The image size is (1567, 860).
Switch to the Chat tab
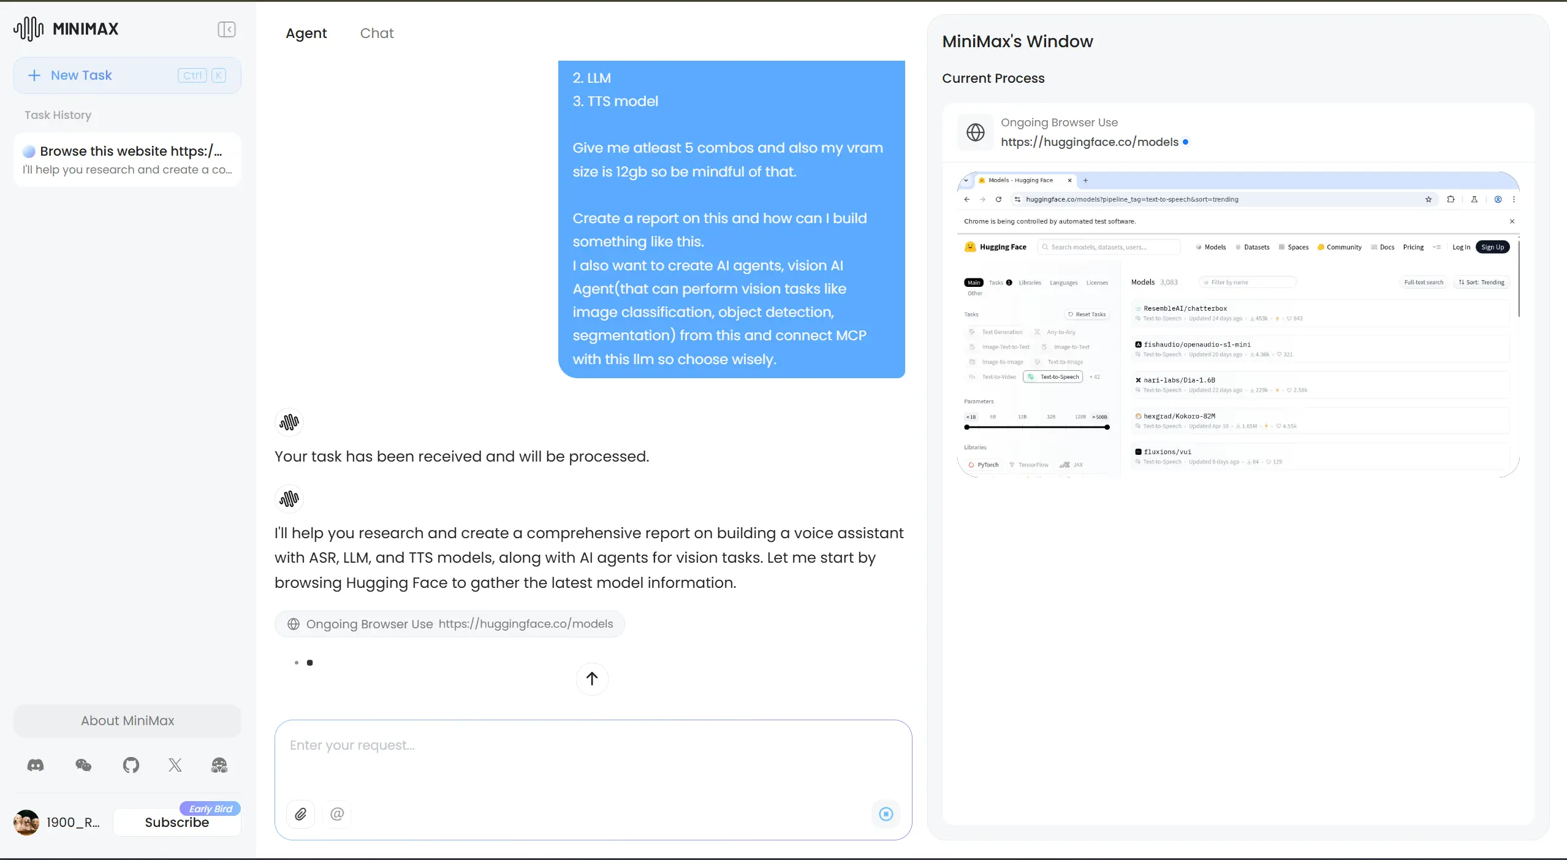pyautogui.click(x=376, y=33)
